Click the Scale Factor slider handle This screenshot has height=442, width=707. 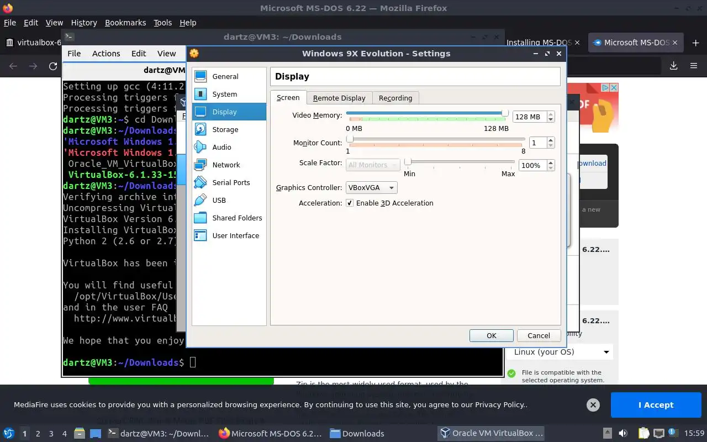(x=408, y=162)
